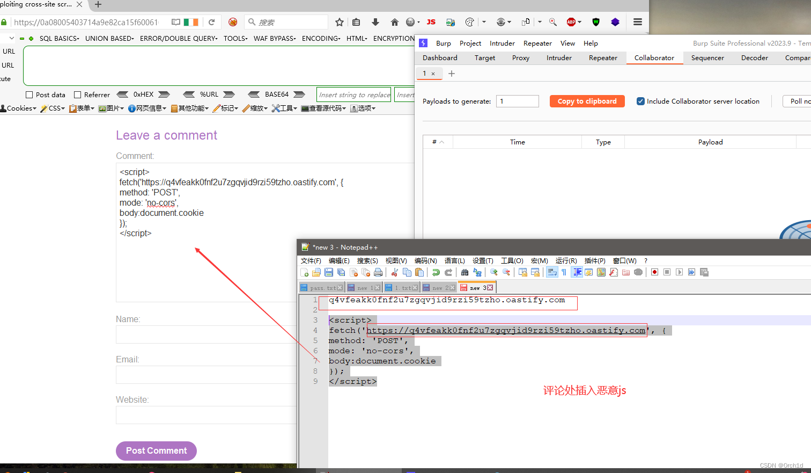Add a new Collaborator tab with plus
The image size is (811, 473).
point(452,74)
